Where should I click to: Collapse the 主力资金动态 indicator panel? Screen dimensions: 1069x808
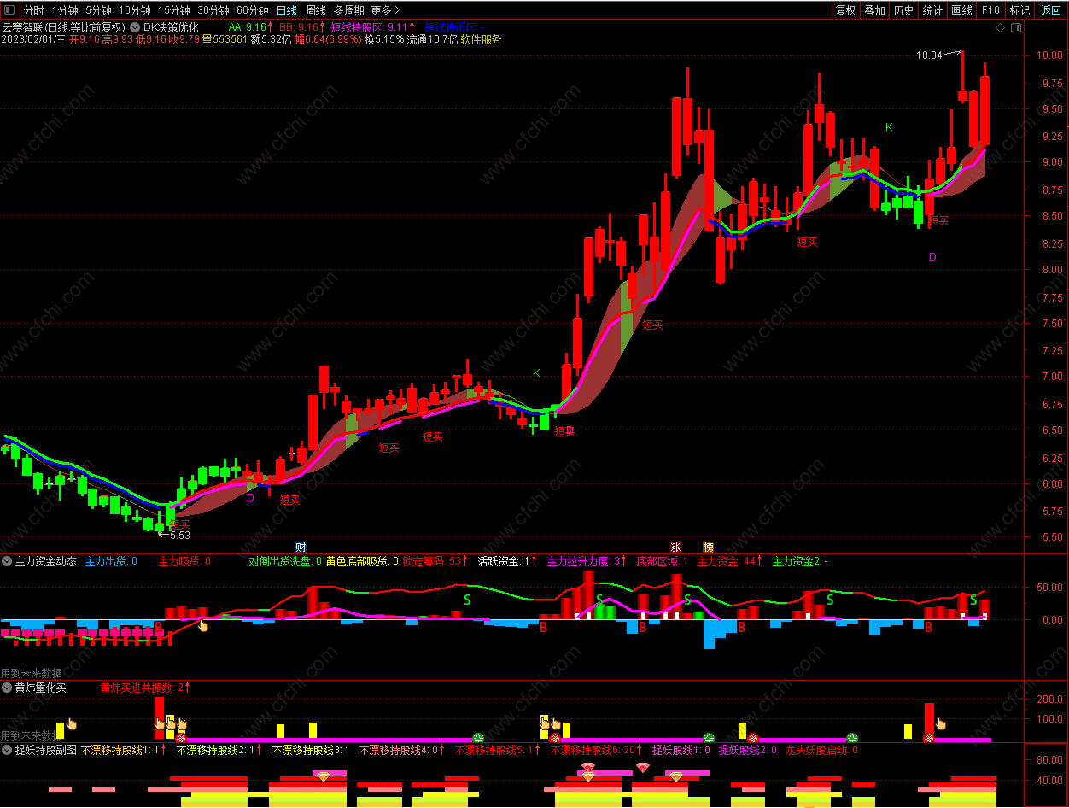(x=7, y=561)
